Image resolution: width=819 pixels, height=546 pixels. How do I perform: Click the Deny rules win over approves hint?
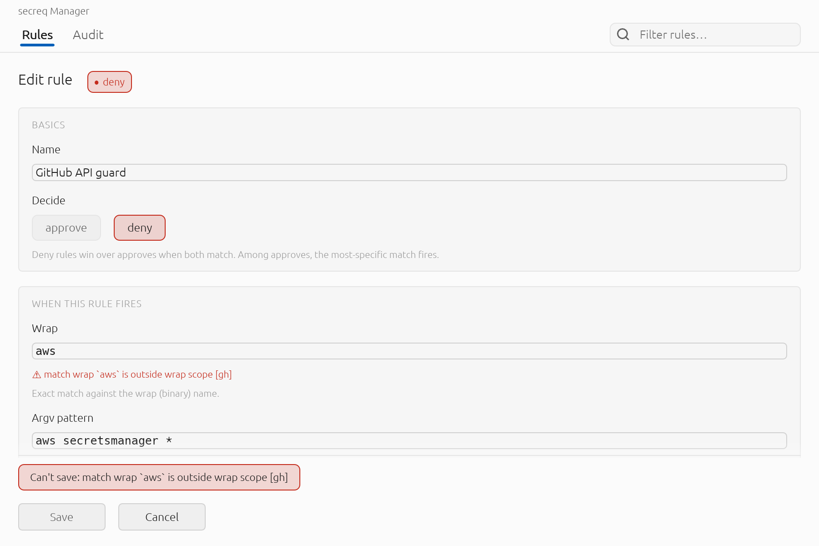(x=235, y=255)
